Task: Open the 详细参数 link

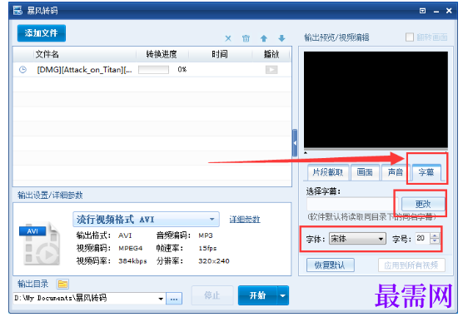Action: (245, 220)
